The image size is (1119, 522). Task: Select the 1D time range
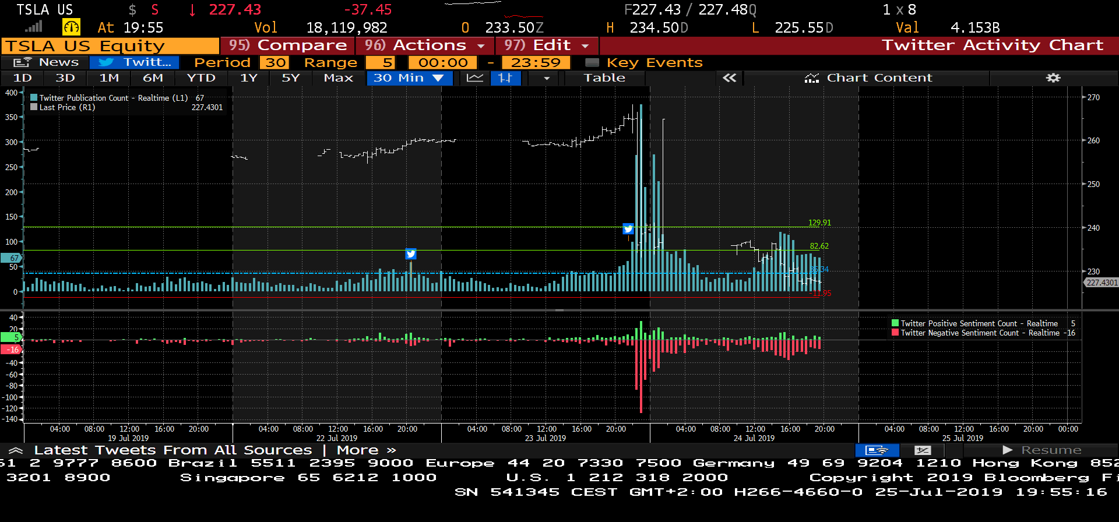coord(23,78)
